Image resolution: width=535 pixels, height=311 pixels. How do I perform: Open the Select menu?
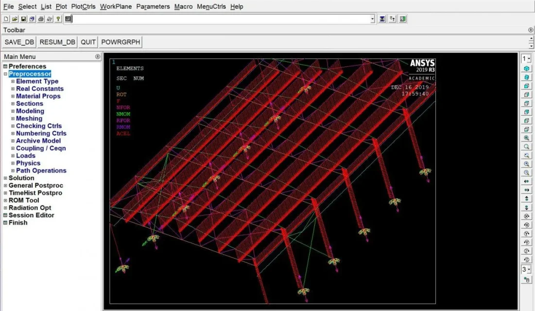27,6
